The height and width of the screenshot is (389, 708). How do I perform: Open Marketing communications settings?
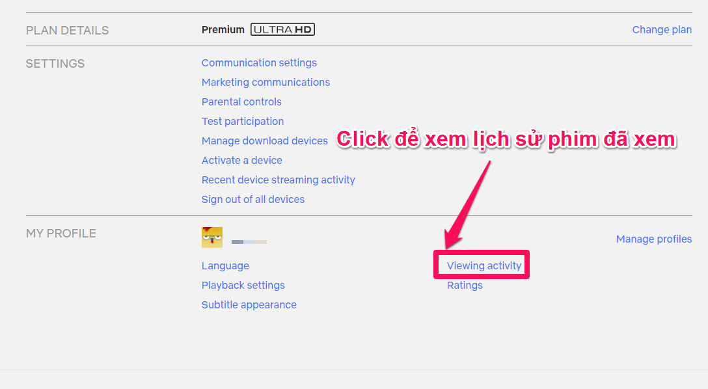tap(265, 82)
